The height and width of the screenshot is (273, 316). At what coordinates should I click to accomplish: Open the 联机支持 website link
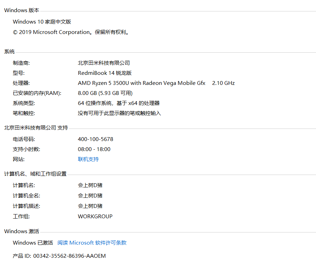(x=88, y=159)
